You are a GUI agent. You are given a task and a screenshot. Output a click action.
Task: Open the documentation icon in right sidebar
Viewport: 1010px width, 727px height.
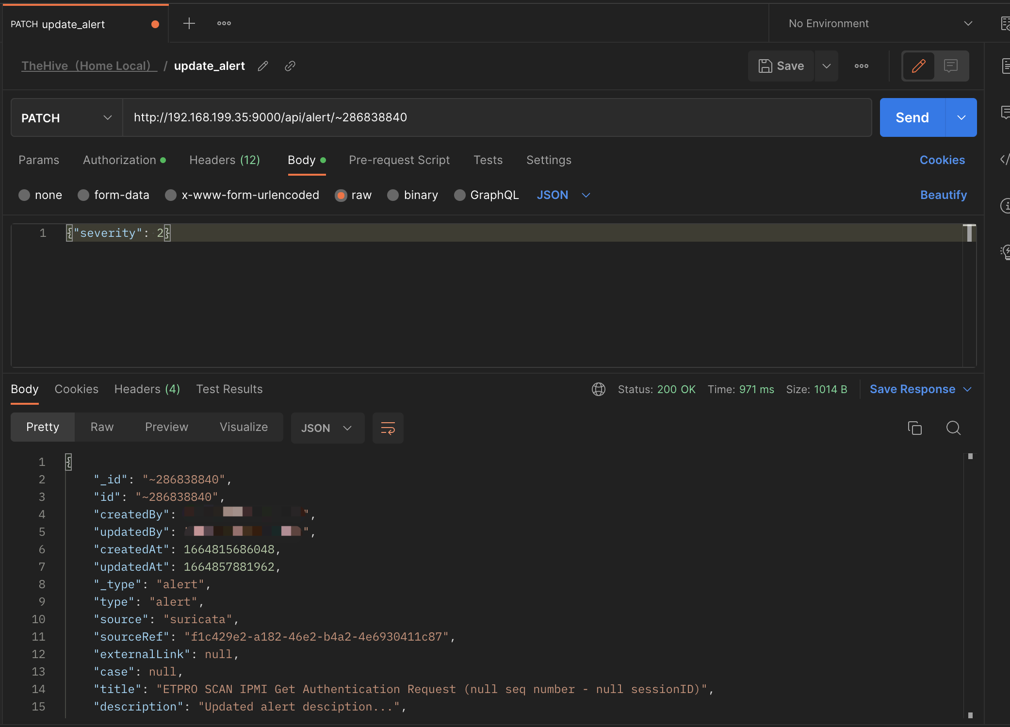pyautogui.click(x=1006, y=66)
